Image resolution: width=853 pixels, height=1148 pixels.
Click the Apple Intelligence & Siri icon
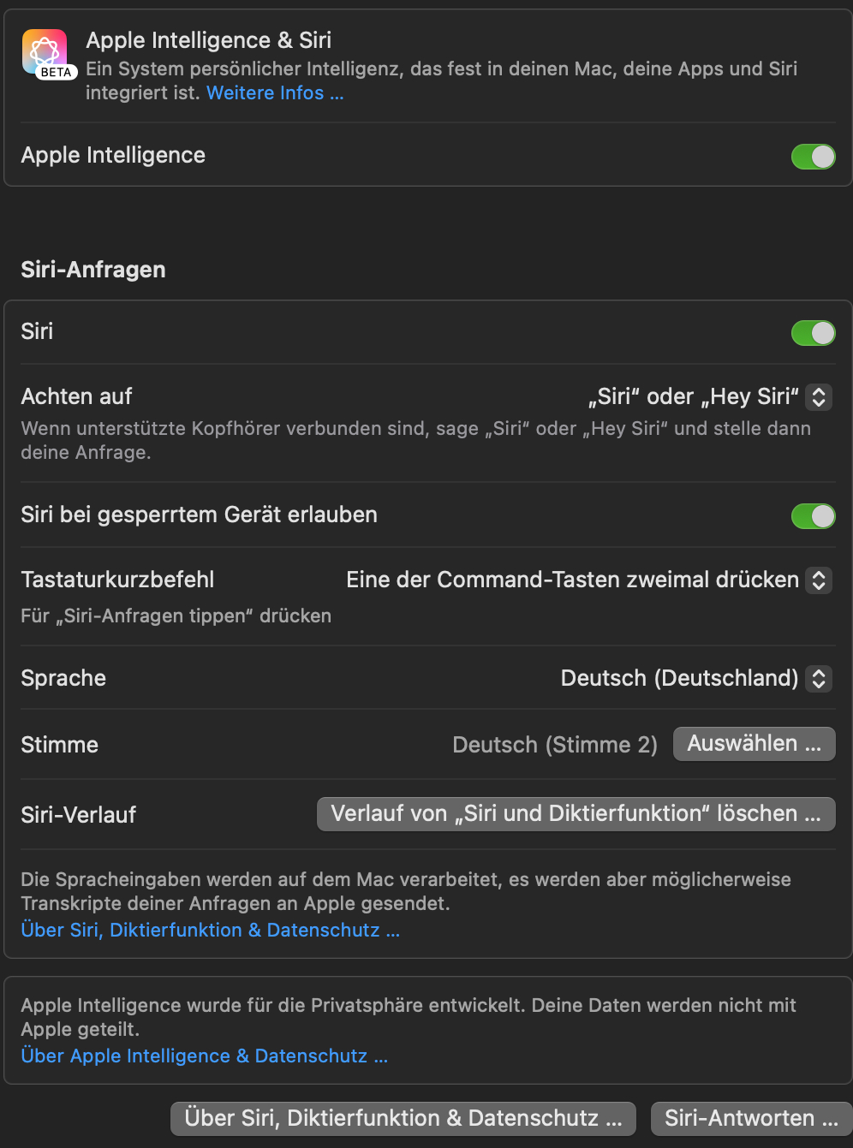tap(48, 54)
